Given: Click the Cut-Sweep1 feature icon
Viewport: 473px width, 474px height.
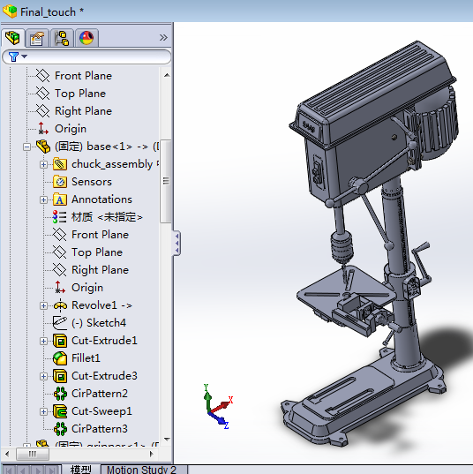Looking at the screenshot, I should click(60, 411).
